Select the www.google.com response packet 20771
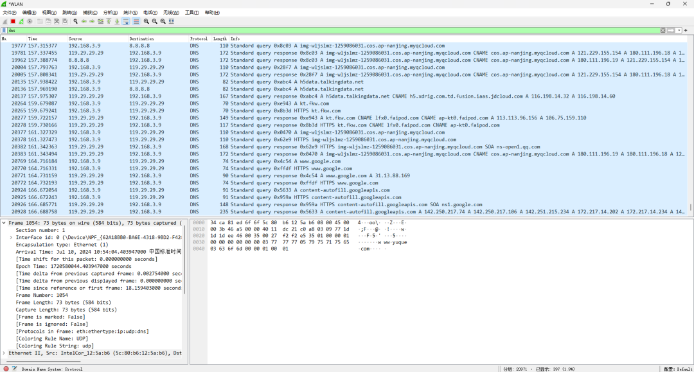This screenshot has height=372, width=694. (257, 175)
